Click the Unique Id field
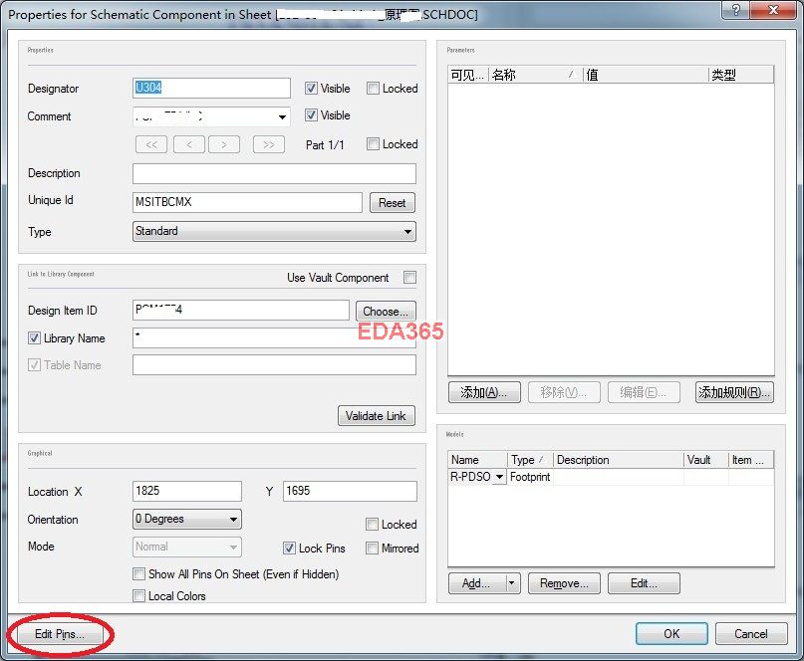The width and height of the screenshot is (804, 661). click(247, 202)
